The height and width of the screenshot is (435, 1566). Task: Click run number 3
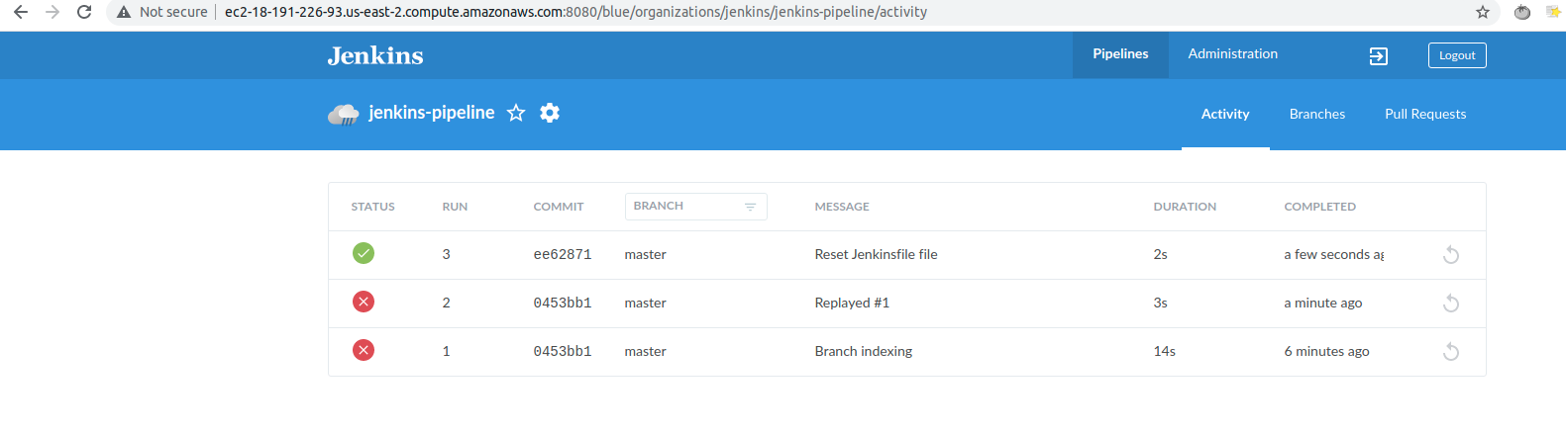(447, 254)
